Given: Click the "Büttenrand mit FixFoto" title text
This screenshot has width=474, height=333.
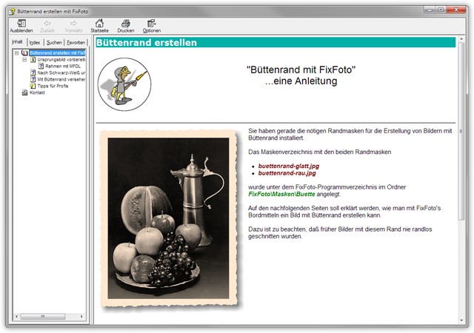Looking at the screenshot, I should pyautogui.click(x=301, y=70).
